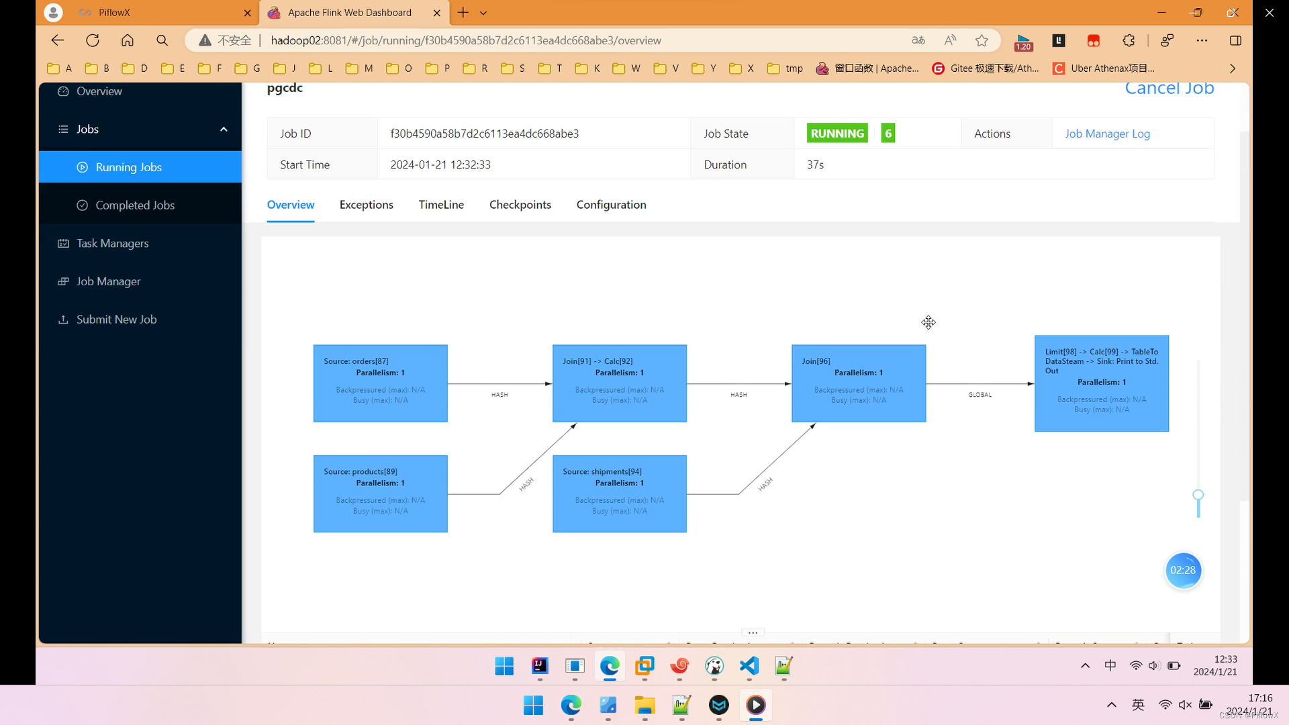Expand the browser bookmarks toolbar overflow
This screenshot has width=1289, height=725.
pyautogui.click(x=1233, y=68)
